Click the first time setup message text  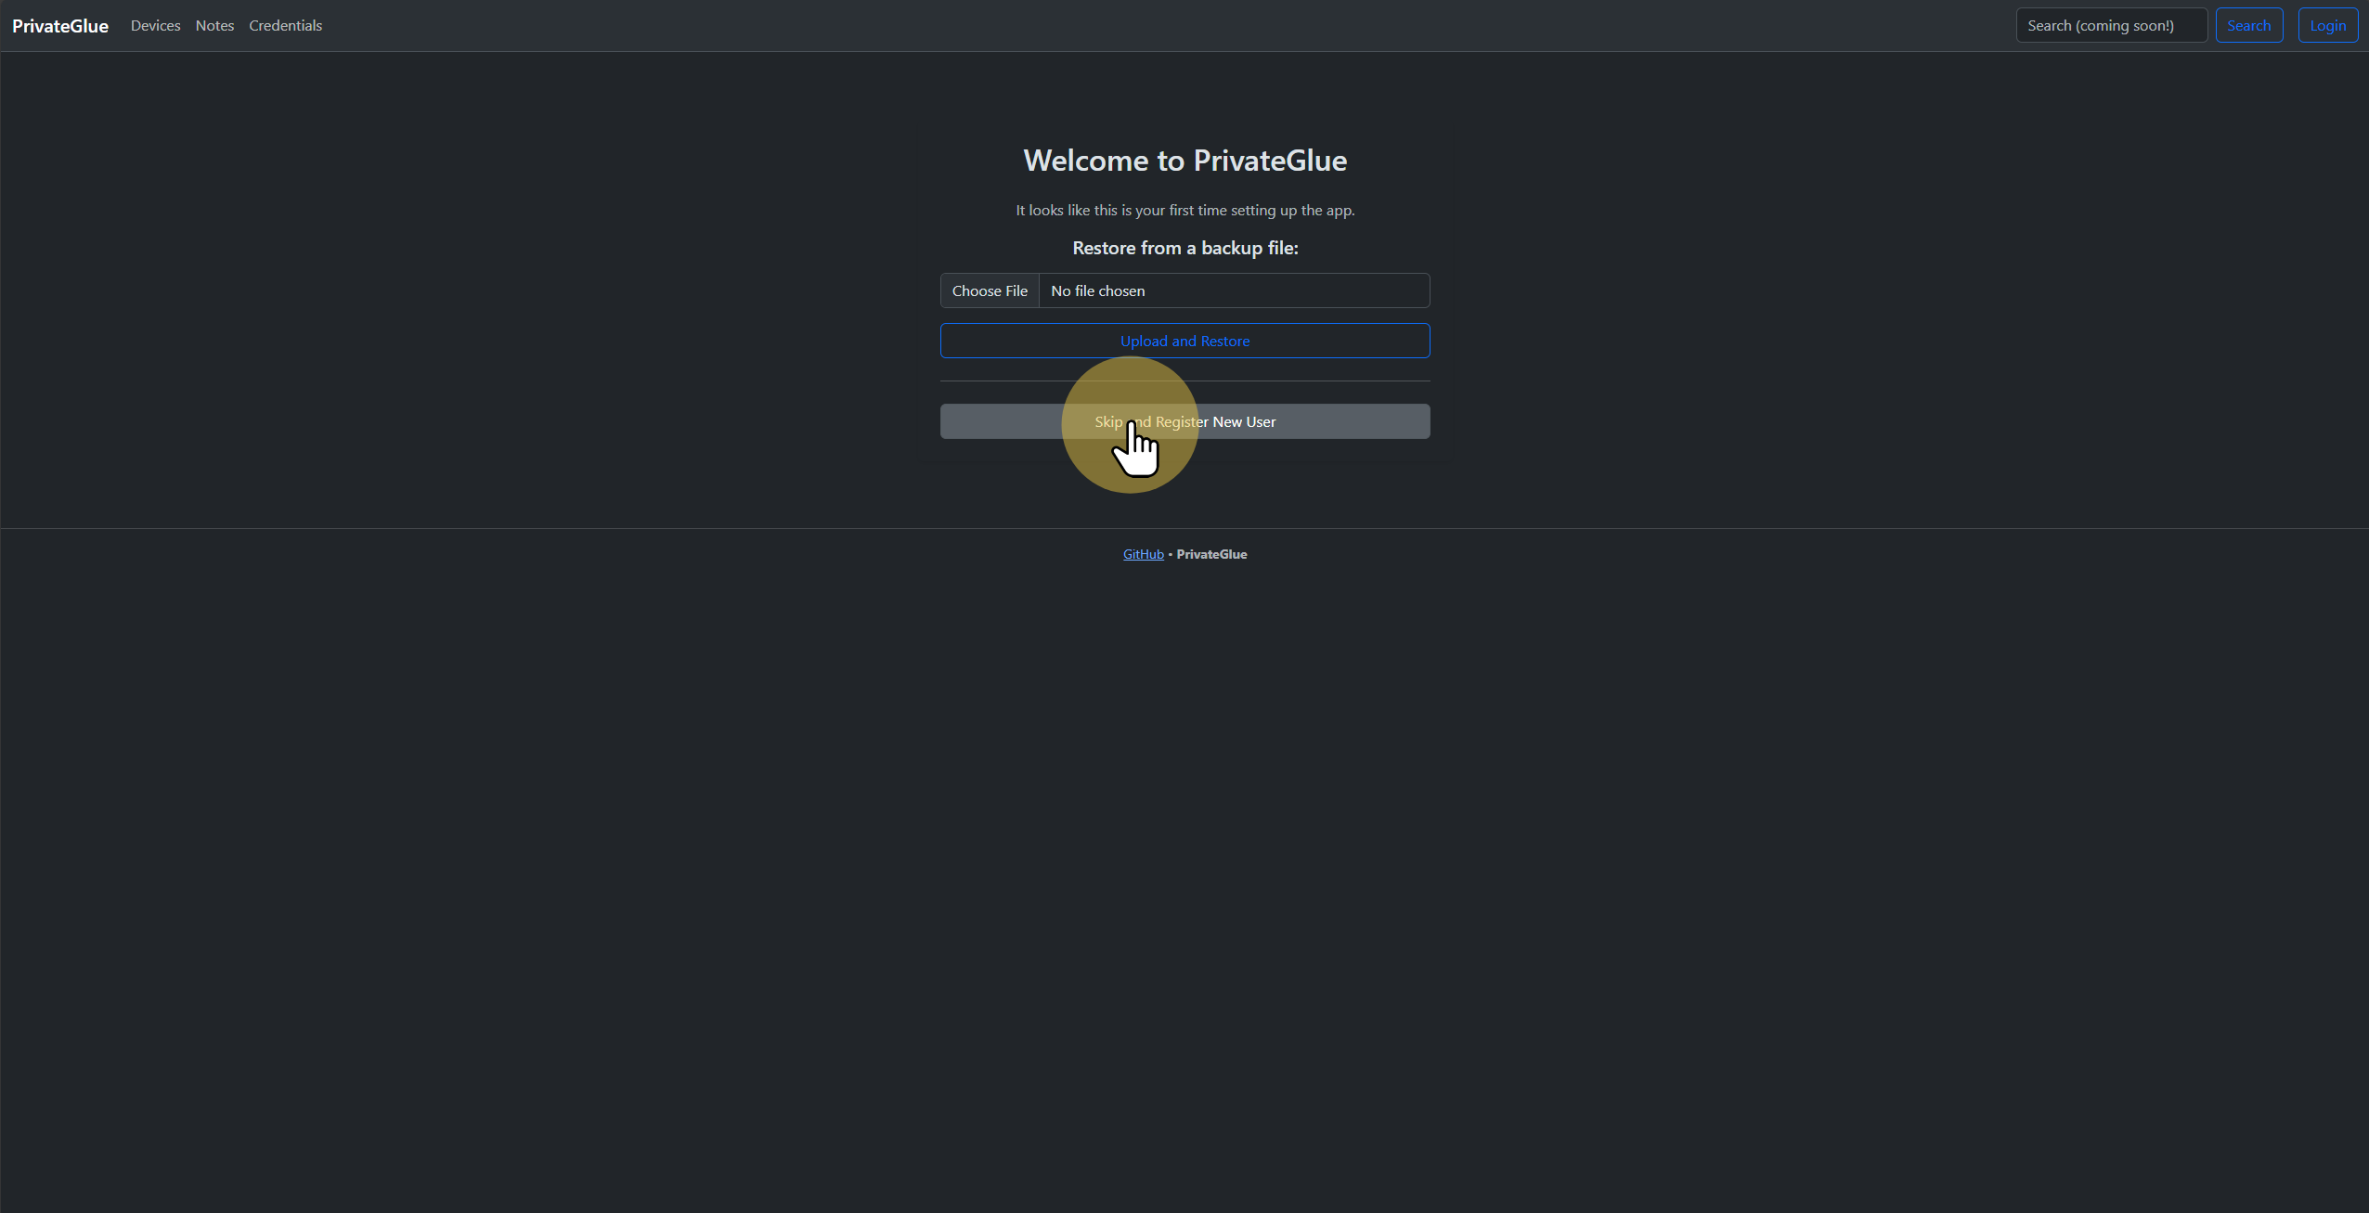tap(1184, 211)
